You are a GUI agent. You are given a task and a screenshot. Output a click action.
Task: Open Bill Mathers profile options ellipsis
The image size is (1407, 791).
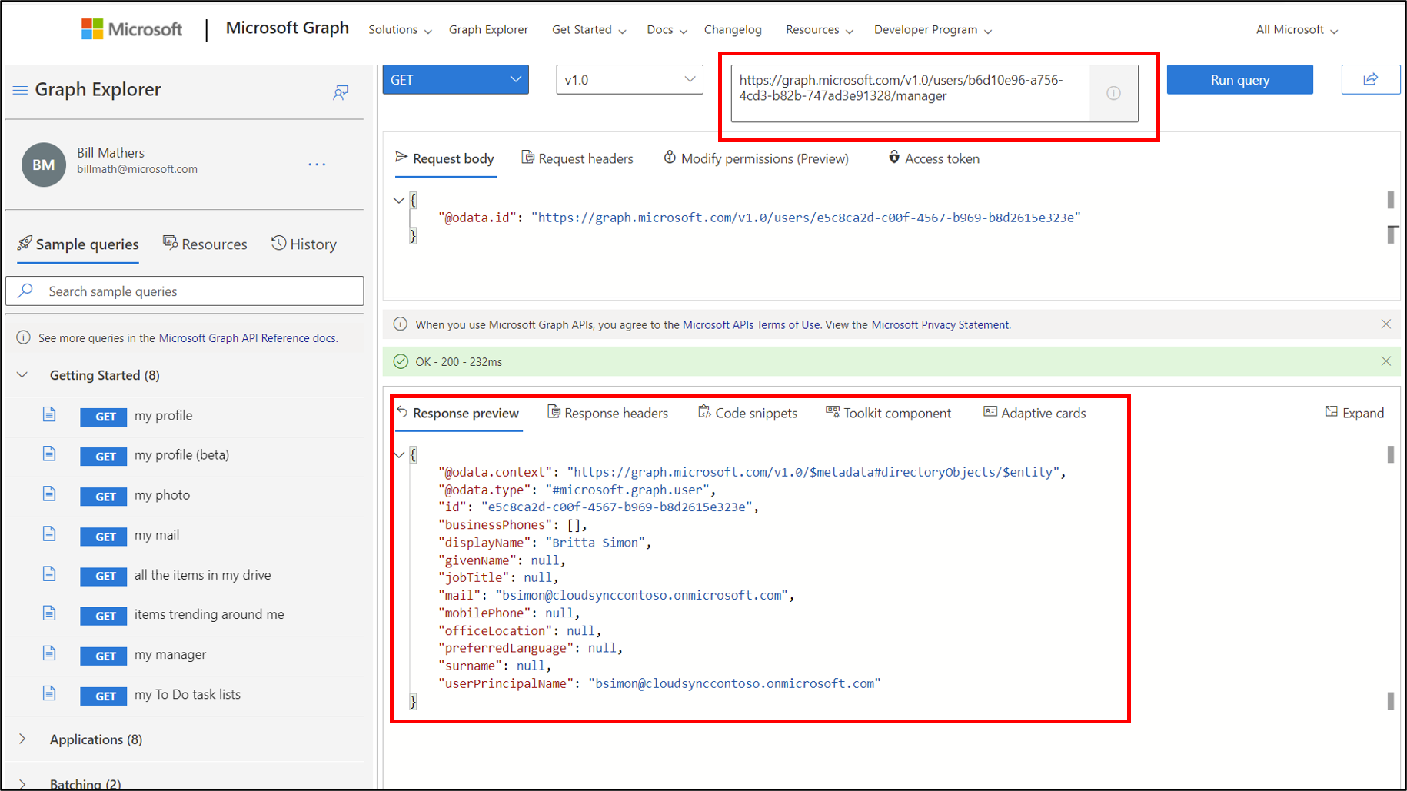click(x=317, y=164)
